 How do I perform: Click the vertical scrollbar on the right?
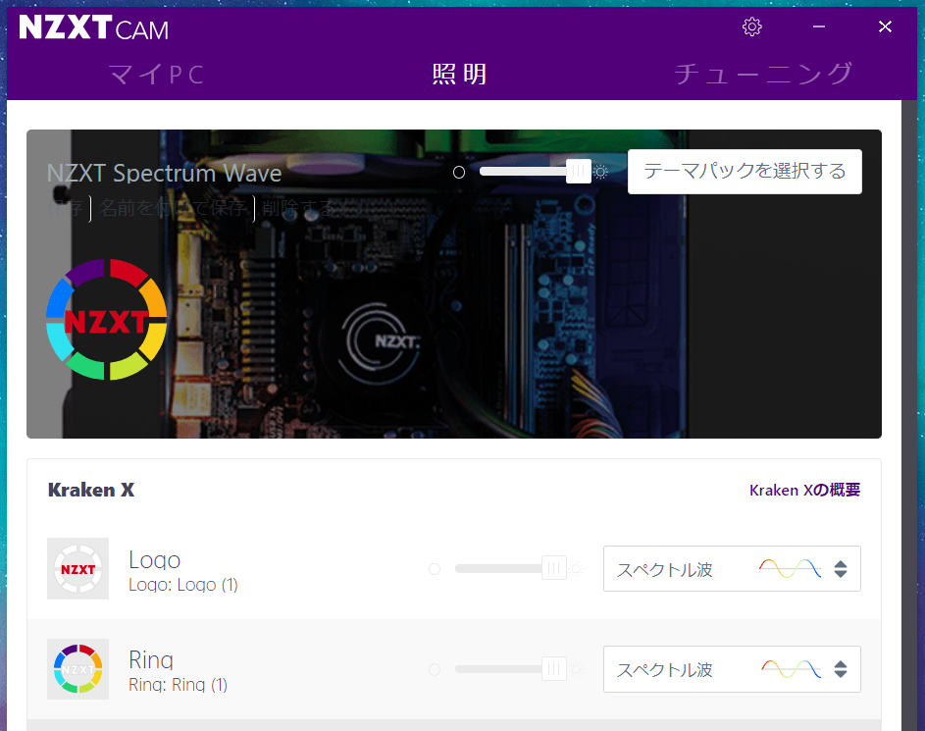click(909, 415)
